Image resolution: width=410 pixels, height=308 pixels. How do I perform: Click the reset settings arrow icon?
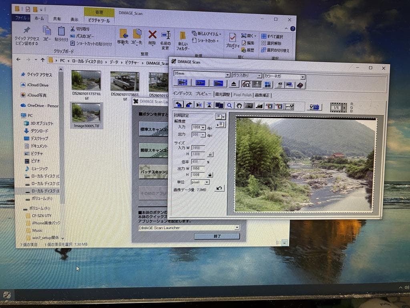[x=219, y=188]
